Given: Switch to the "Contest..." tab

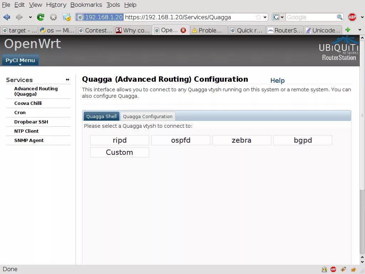Looking at the screenshot, I should tap(95, 30).
